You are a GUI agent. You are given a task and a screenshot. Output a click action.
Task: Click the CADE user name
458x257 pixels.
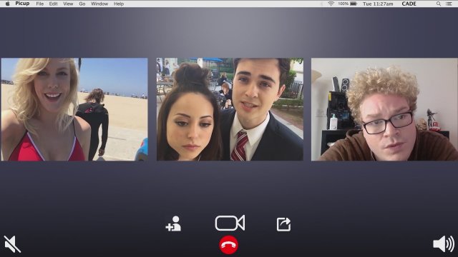pos(409,4)
